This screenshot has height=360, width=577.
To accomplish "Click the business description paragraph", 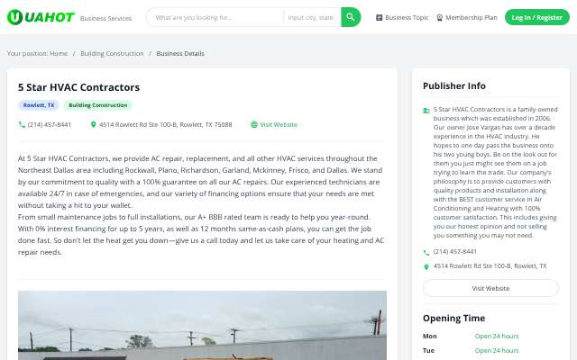I will pos(202,205).
